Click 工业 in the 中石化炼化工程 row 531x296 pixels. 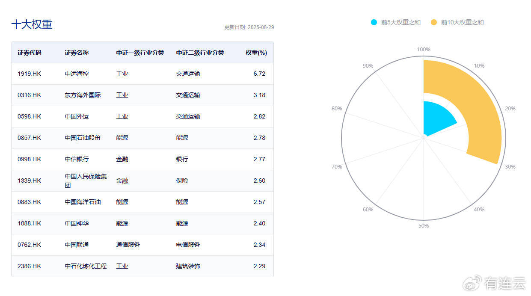[x=122, y=266]
